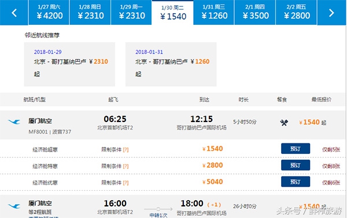Click the 航班/机型 column header

(x=35, y=99)
